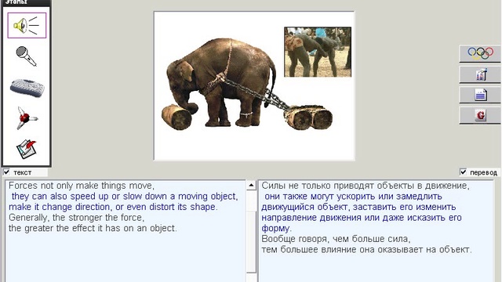Click scroll up arrow of English text pane
Viewport: 502px width, 282px height.
coord(251,185)
